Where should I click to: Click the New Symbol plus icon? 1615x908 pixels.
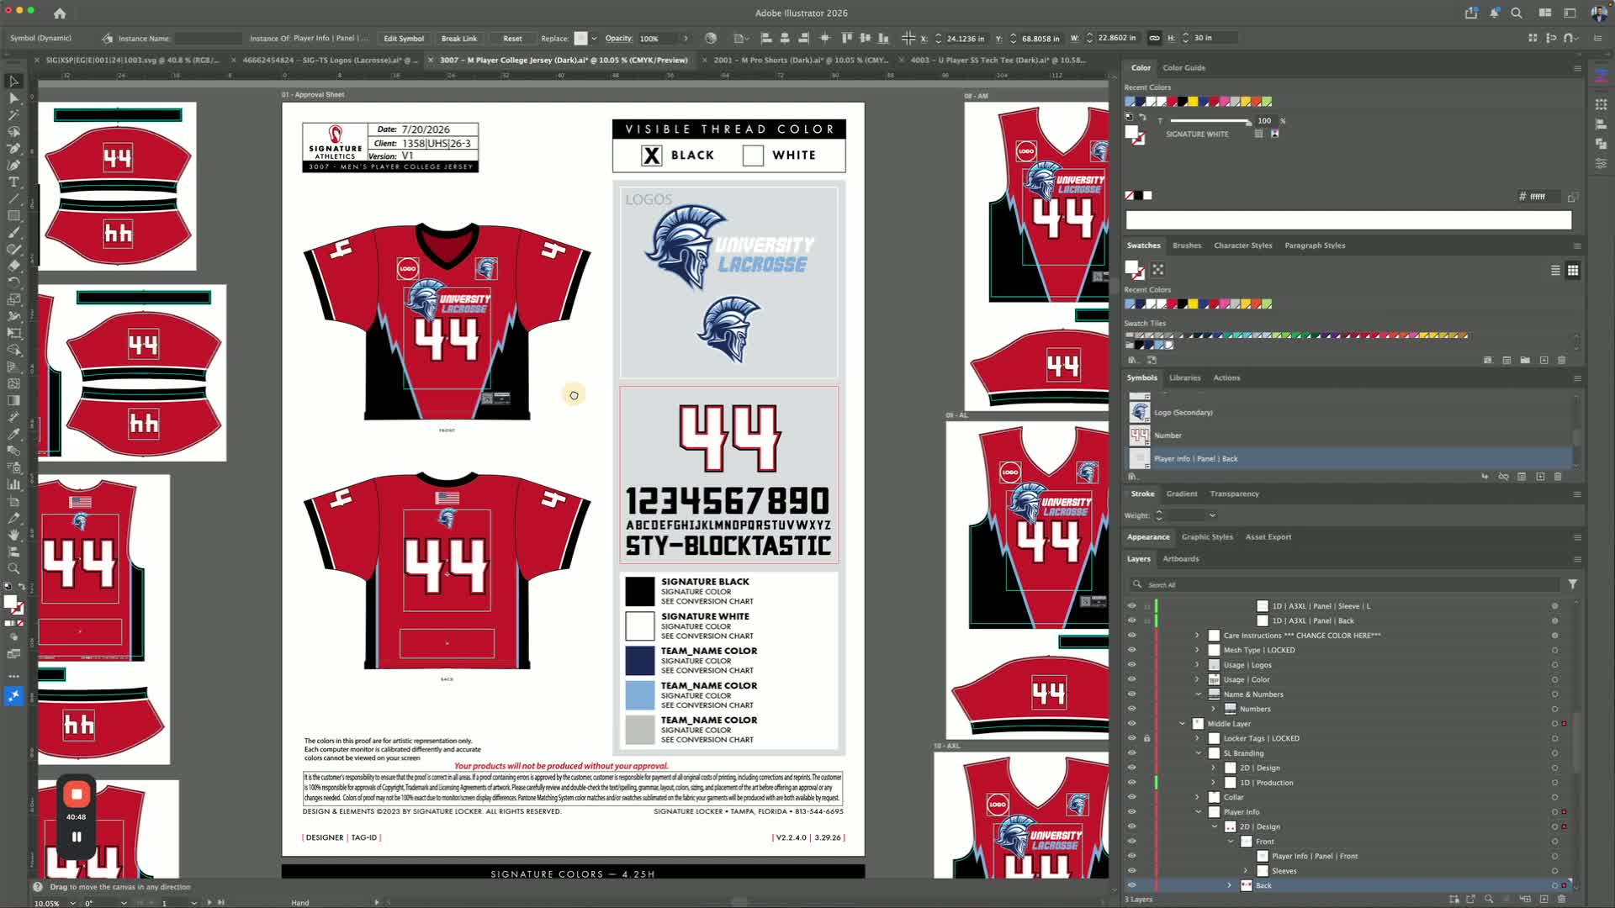1540,477
